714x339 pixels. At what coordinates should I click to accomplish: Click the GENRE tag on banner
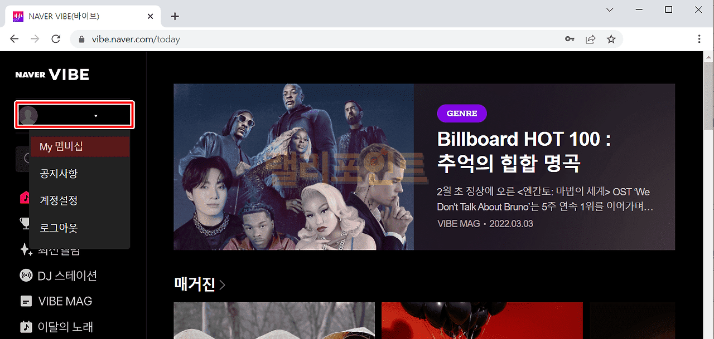tap(462, 114)
